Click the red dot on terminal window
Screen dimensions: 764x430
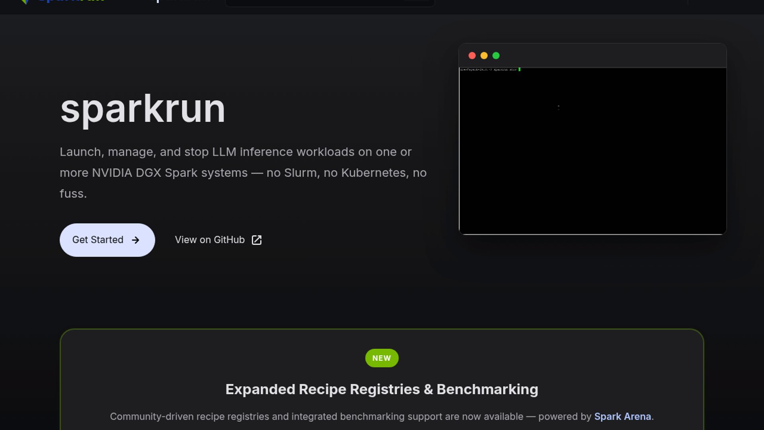(472, 56)
